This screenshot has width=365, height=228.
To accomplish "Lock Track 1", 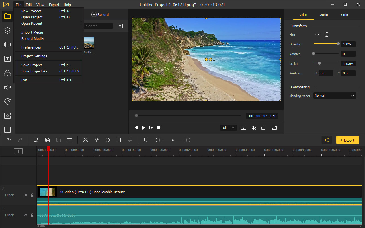I will (x=32, y=215).
